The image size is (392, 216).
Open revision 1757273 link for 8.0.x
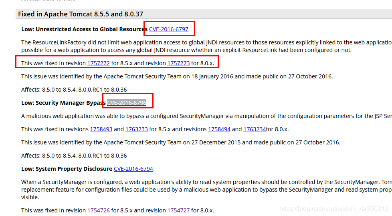tap(178, 63)
